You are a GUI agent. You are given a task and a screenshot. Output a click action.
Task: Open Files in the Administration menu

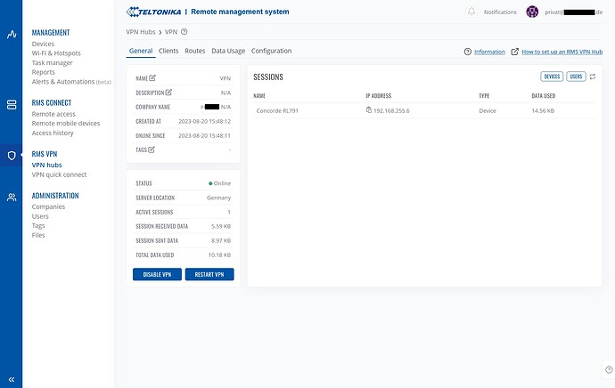pyautogui.click(x=38, y=235)
